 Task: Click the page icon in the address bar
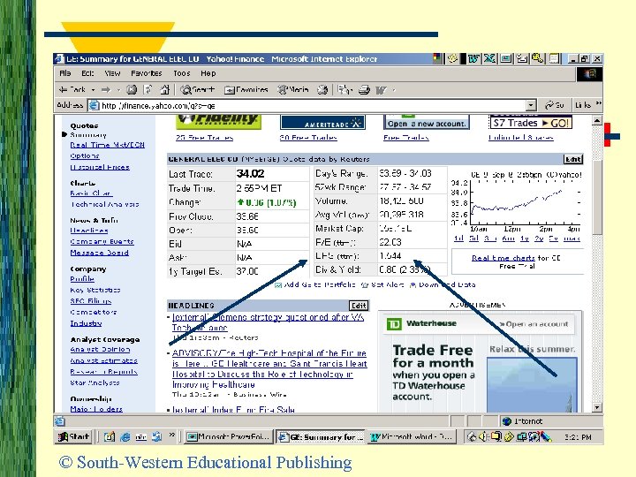[x=94, y=105]
